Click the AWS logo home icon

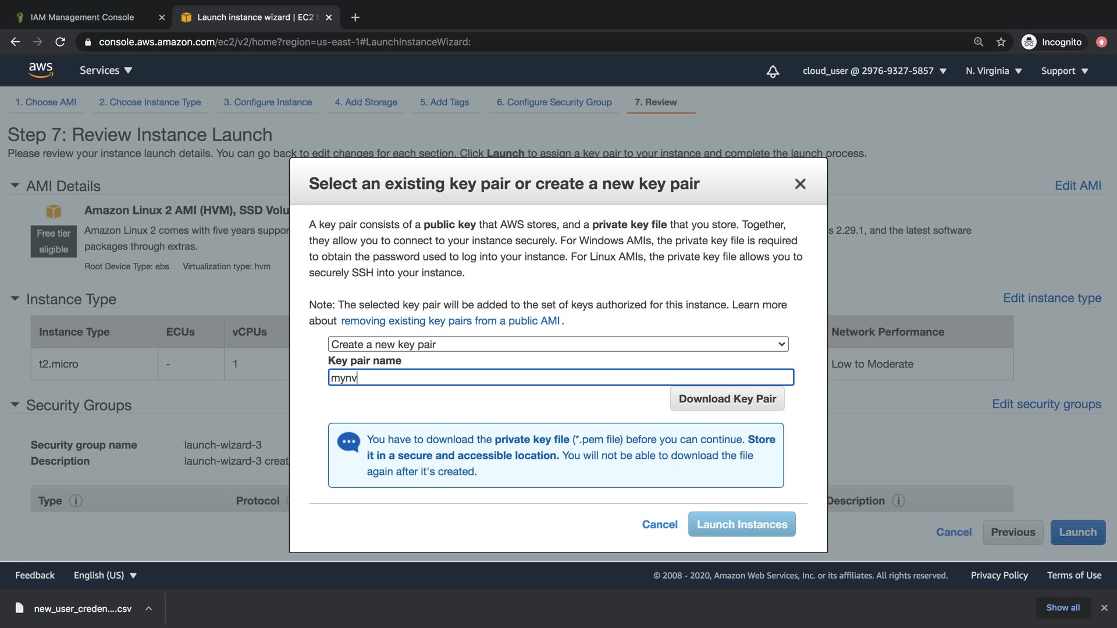click(x=41, y=70)
